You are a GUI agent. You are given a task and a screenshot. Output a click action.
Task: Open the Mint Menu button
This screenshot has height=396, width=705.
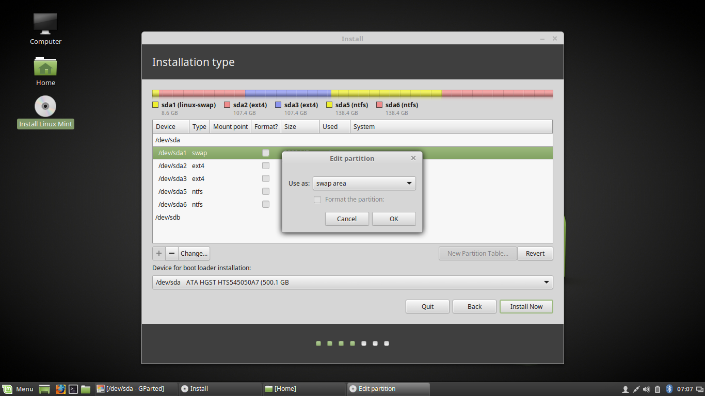pos(18,389)
